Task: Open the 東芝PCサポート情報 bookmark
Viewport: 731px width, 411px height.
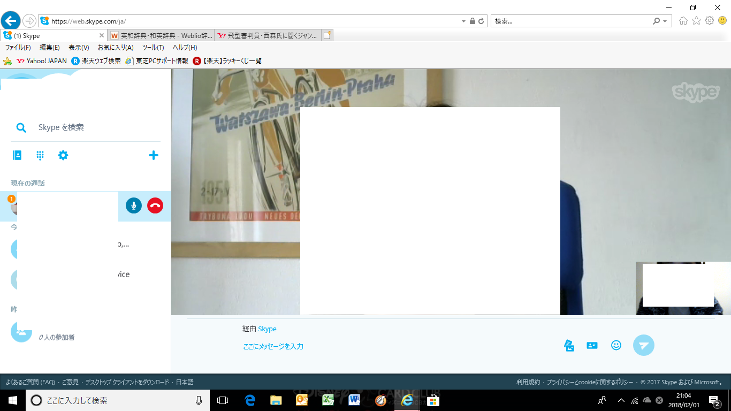Action: (157, 61)
